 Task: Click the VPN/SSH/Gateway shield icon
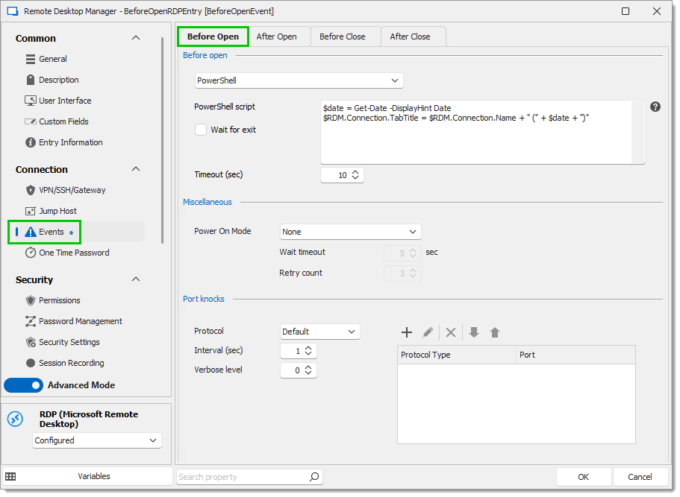31,190
